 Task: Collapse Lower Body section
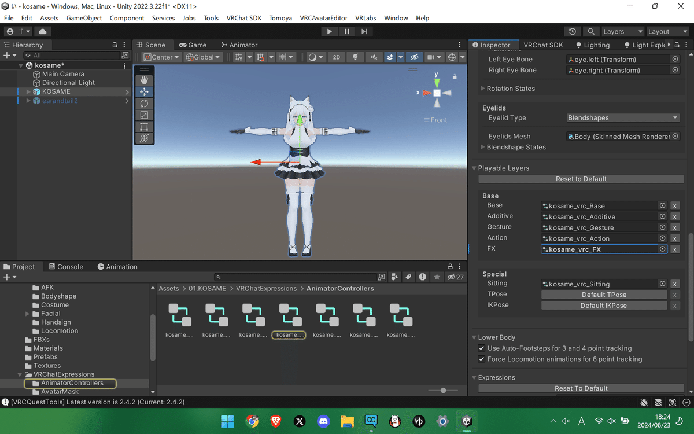(x=474, y=337)
